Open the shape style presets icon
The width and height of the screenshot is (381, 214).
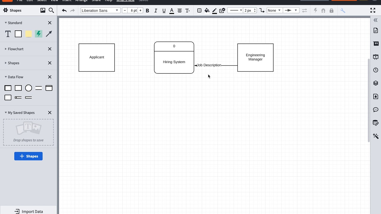pos(222,10)
